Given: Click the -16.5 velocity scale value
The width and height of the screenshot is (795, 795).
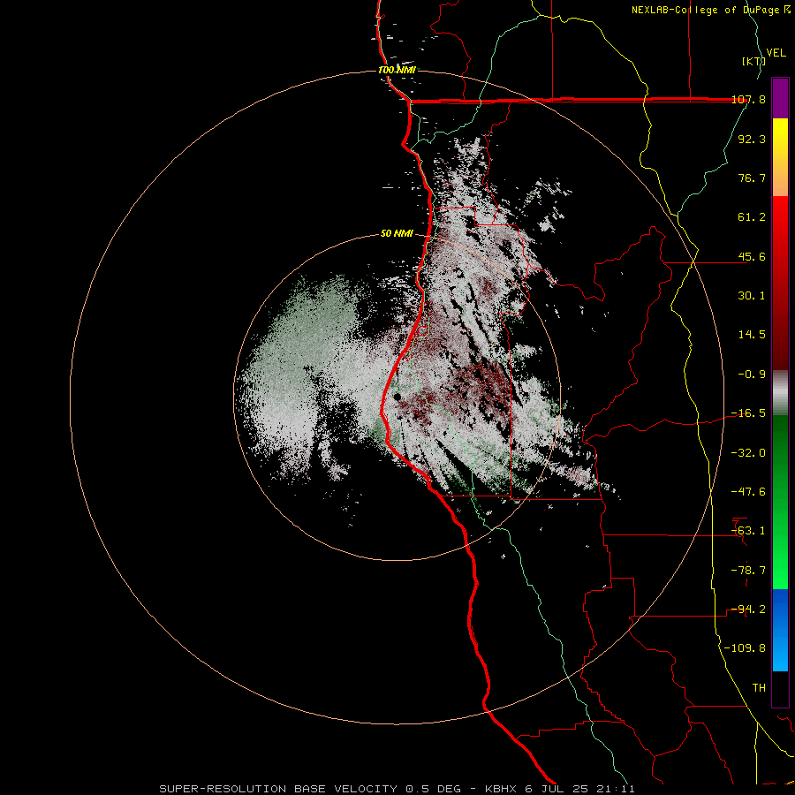Looking at the screenshot, I should (748, 413).
